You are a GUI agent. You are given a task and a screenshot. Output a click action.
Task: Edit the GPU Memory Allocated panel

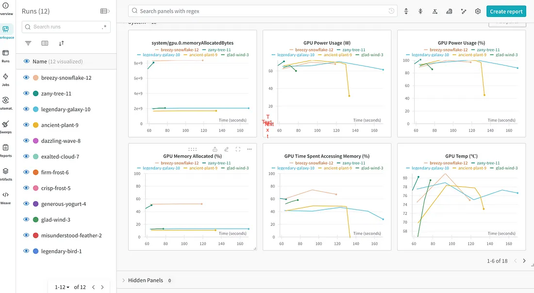[227, 149]
